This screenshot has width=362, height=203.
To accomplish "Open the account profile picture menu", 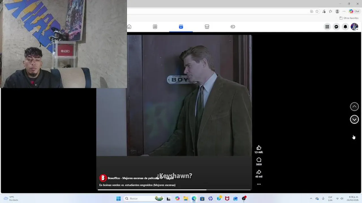I will [354, 27].
